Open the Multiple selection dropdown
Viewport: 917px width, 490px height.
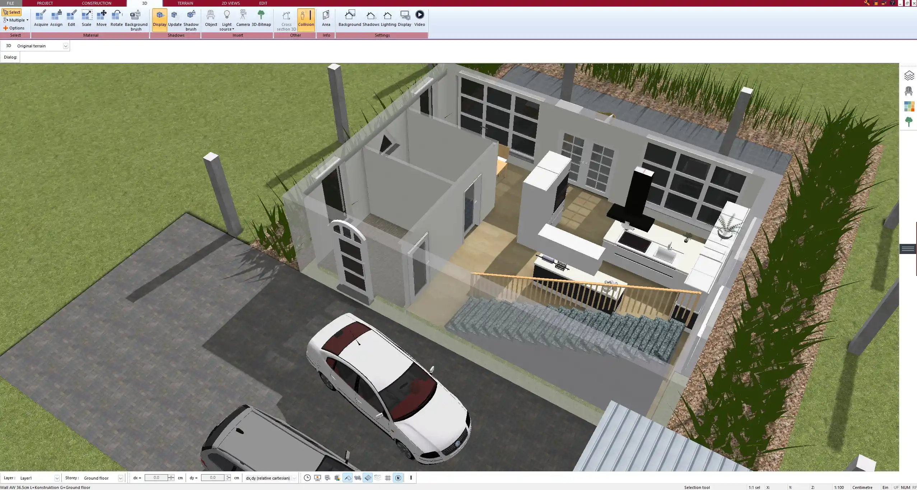coord(16,20)
